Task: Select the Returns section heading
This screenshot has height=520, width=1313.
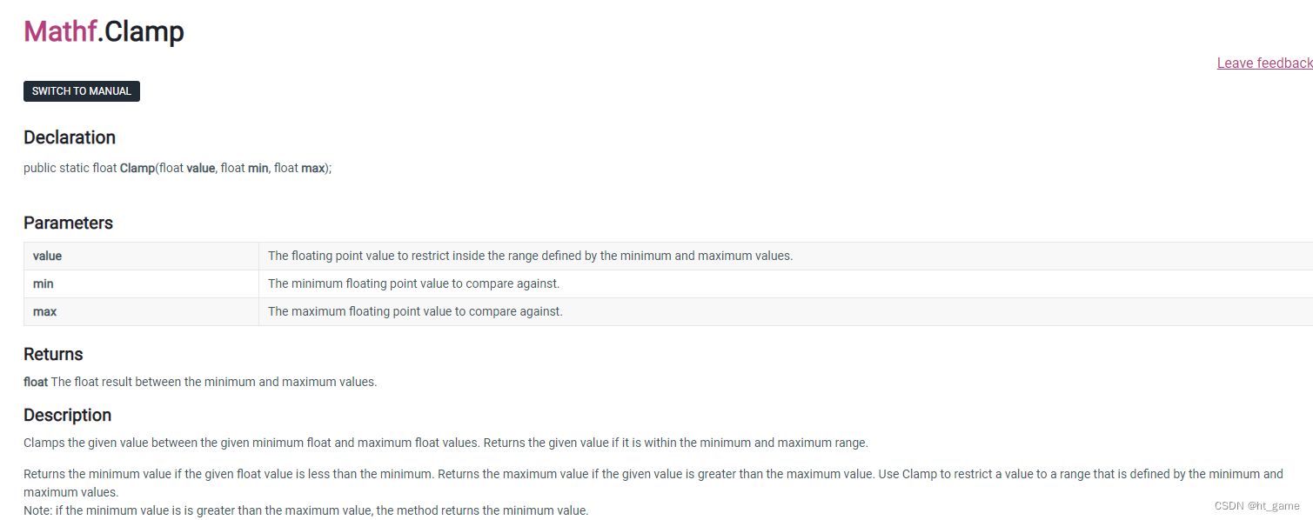Action: point(53,354)
